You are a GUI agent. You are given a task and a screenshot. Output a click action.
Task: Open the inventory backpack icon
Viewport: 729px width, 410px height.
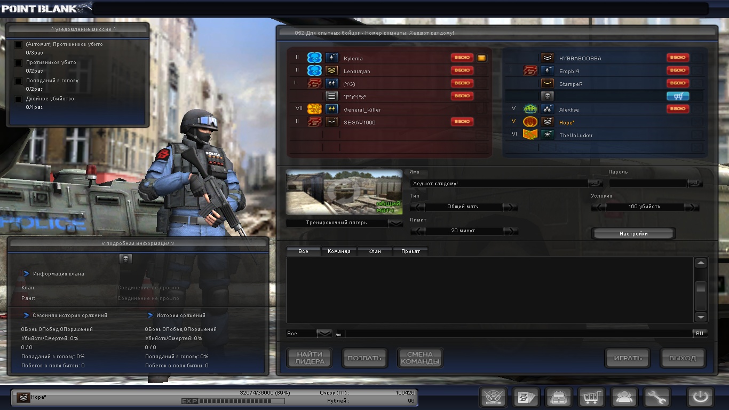click(558, 398)
